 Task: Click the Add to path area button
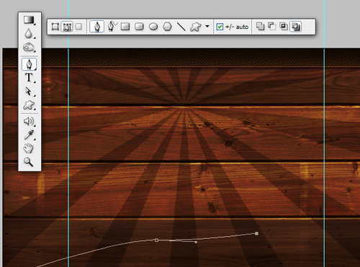260,26
